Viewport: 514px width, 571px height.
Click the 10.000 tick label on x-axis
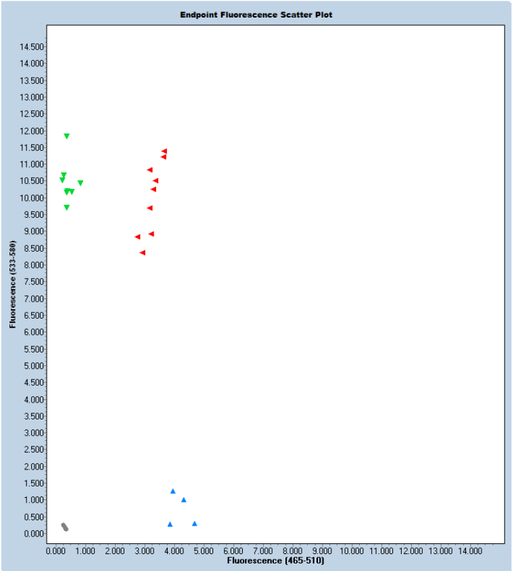pyautogui.click(x=352, y=551)
